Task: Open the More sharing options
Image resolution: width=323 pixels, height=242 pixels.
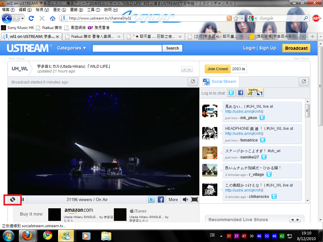Action: pyautogui.click(x=173, y=199)
